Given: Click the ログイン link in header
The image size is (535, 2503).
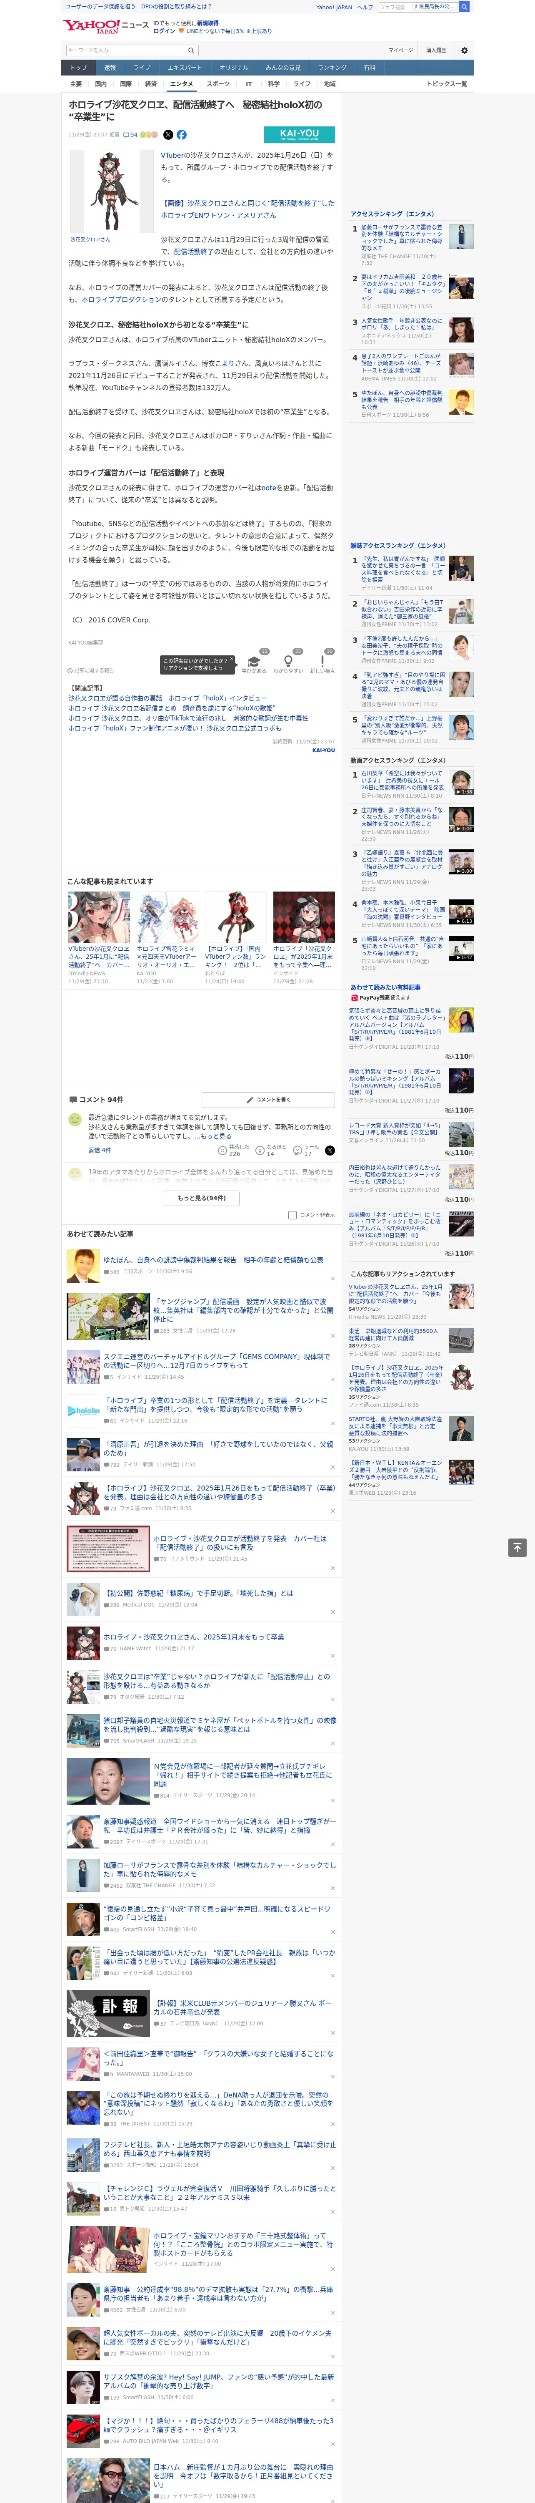Looking at the screenshot, I should pyautogui.click(x=165, y=31).
